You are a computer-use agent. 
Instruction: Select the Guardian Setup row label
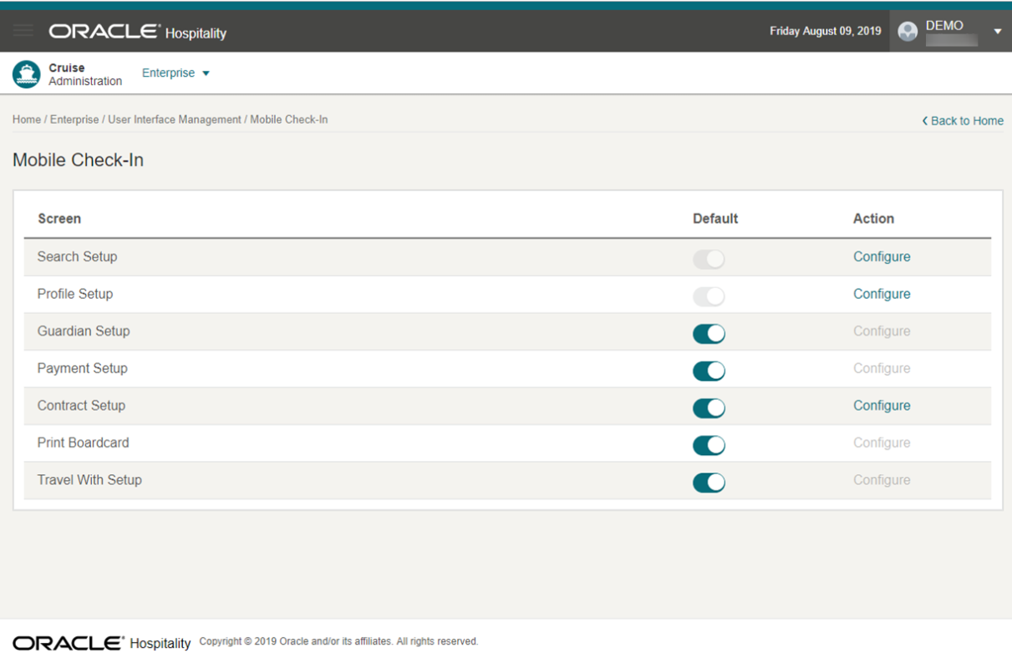84,332
